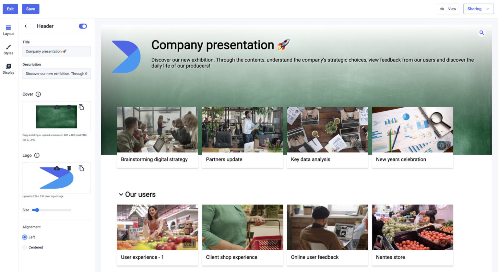Screen dimensions: 498x272
Task: Click the Title input field
Action: coord(56,51)
